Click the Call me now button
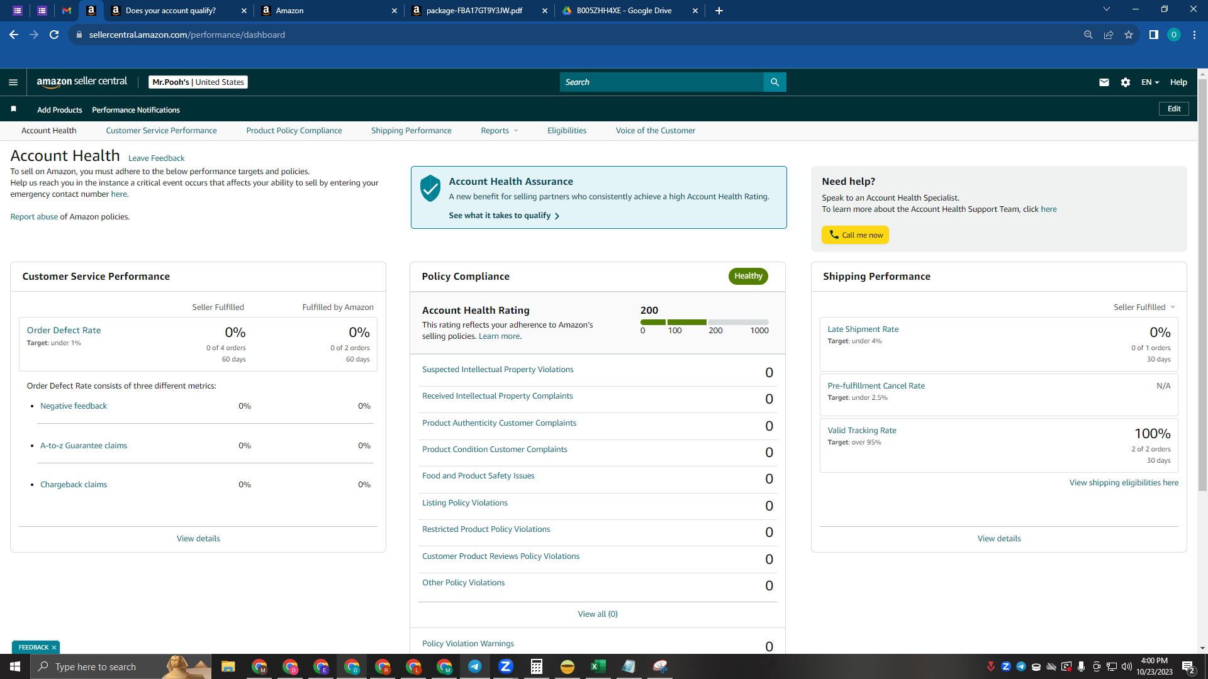 click(x=855, y=235)
